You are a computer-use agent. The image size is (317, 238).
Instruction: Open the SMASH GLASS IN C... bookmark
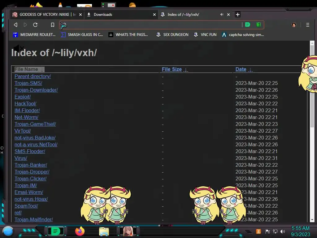tap(82, 35)
